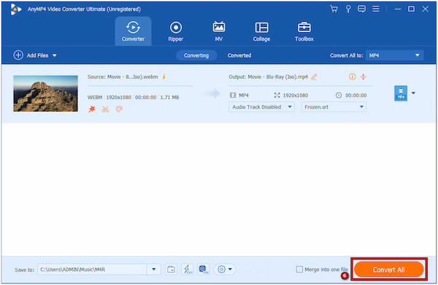This screenshot has width=438, height=285.
Task: Click the output duration 00:00:00
Action: pos(356,95)
